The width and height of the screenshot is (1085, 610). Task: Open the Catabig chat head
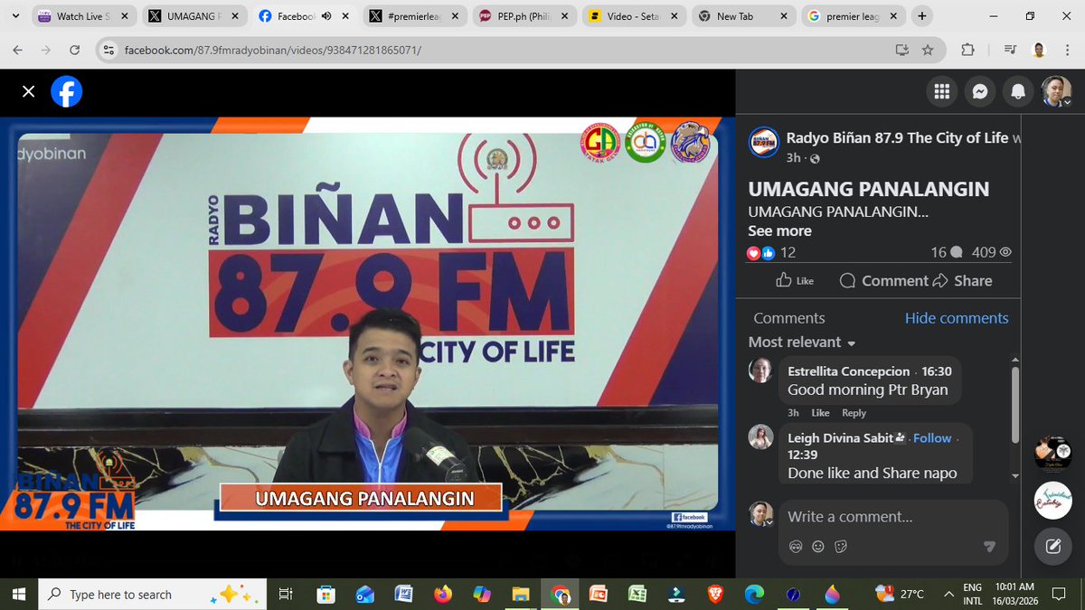pos(1052,500)
